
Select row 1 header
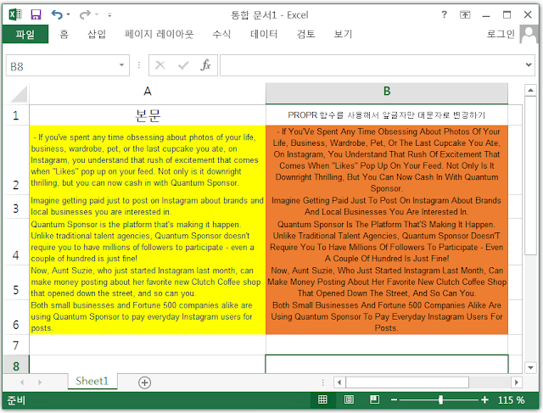pyautogui.click(x=16, y=115)
